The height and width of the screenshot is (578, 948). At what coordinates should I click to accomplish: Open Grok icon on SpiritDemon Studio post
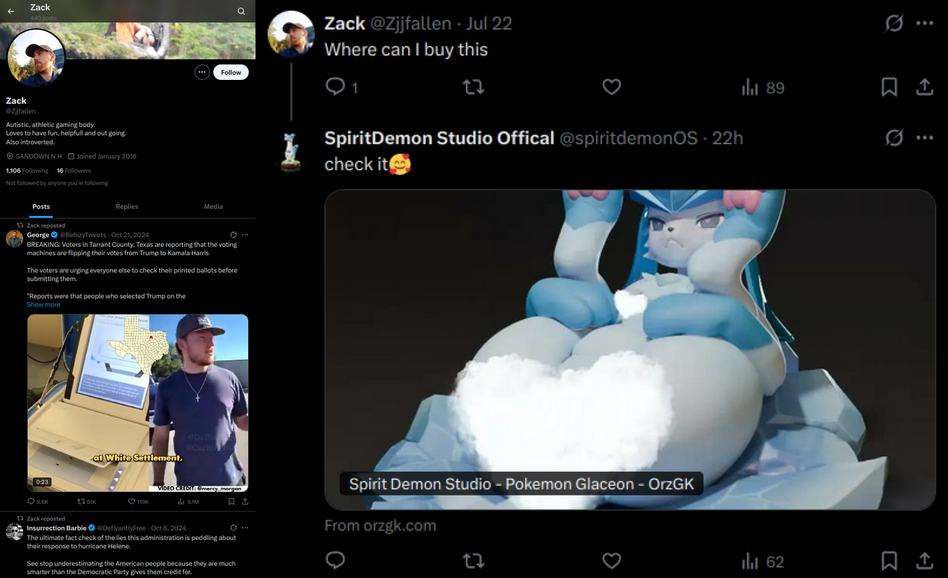[894, 137]
